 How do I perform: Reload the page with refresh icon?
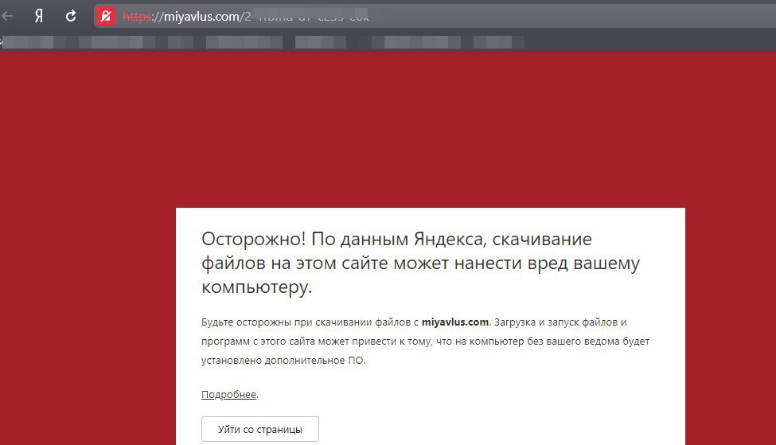click(x=71, y=17)
